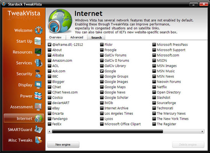Check the BBC search engine box
This screenshot has width=210, height=153.
pos(49,76)
